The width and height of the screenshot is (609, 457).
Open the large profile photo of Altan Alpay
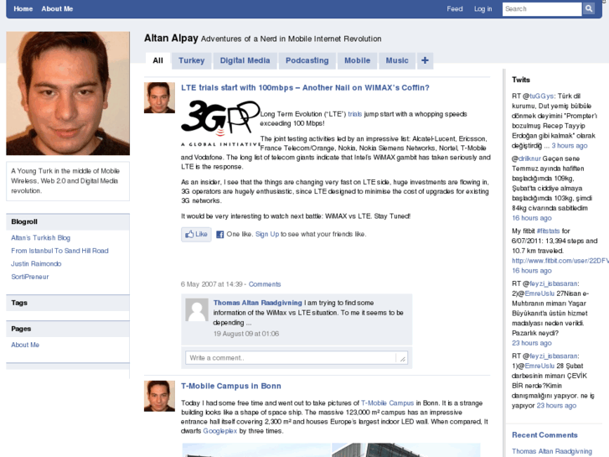coord(68,93)
